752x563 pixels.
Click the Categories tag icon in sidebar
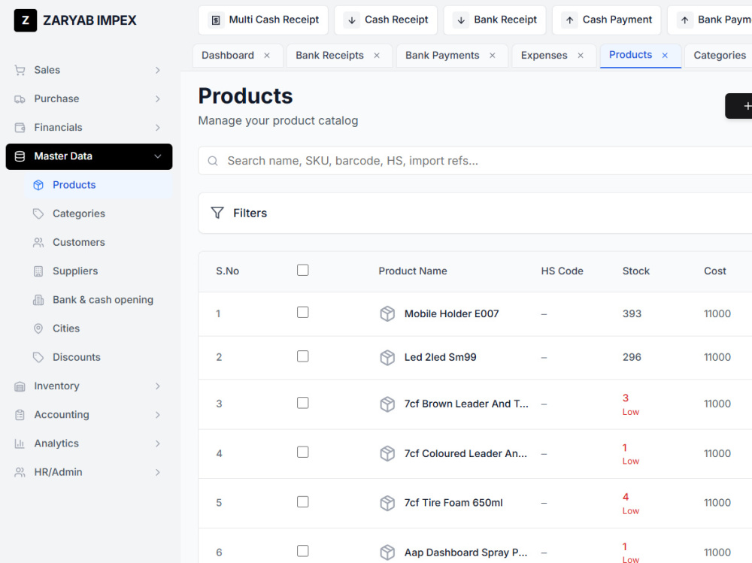pyautogui.click(x=38, y=214)
